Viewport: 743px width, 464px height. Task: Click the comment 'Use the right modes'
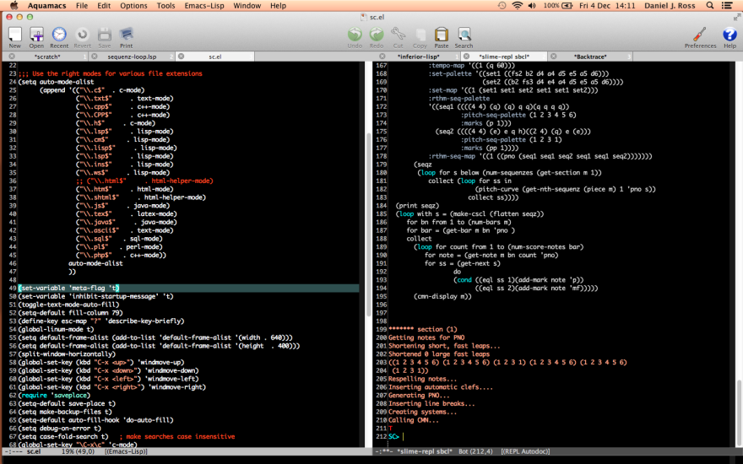pyautogui.click(x=110, y=73)
